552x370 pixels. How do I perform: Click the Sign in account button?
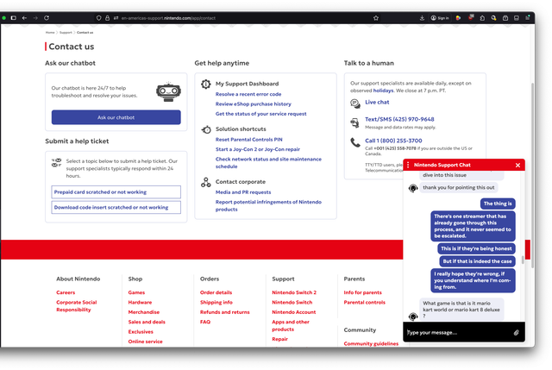[x=440, y=18]
